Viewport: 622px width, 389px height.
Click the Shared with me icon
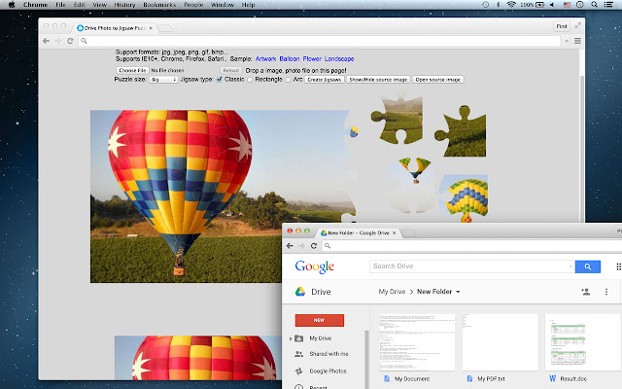[x=297, y=354]
